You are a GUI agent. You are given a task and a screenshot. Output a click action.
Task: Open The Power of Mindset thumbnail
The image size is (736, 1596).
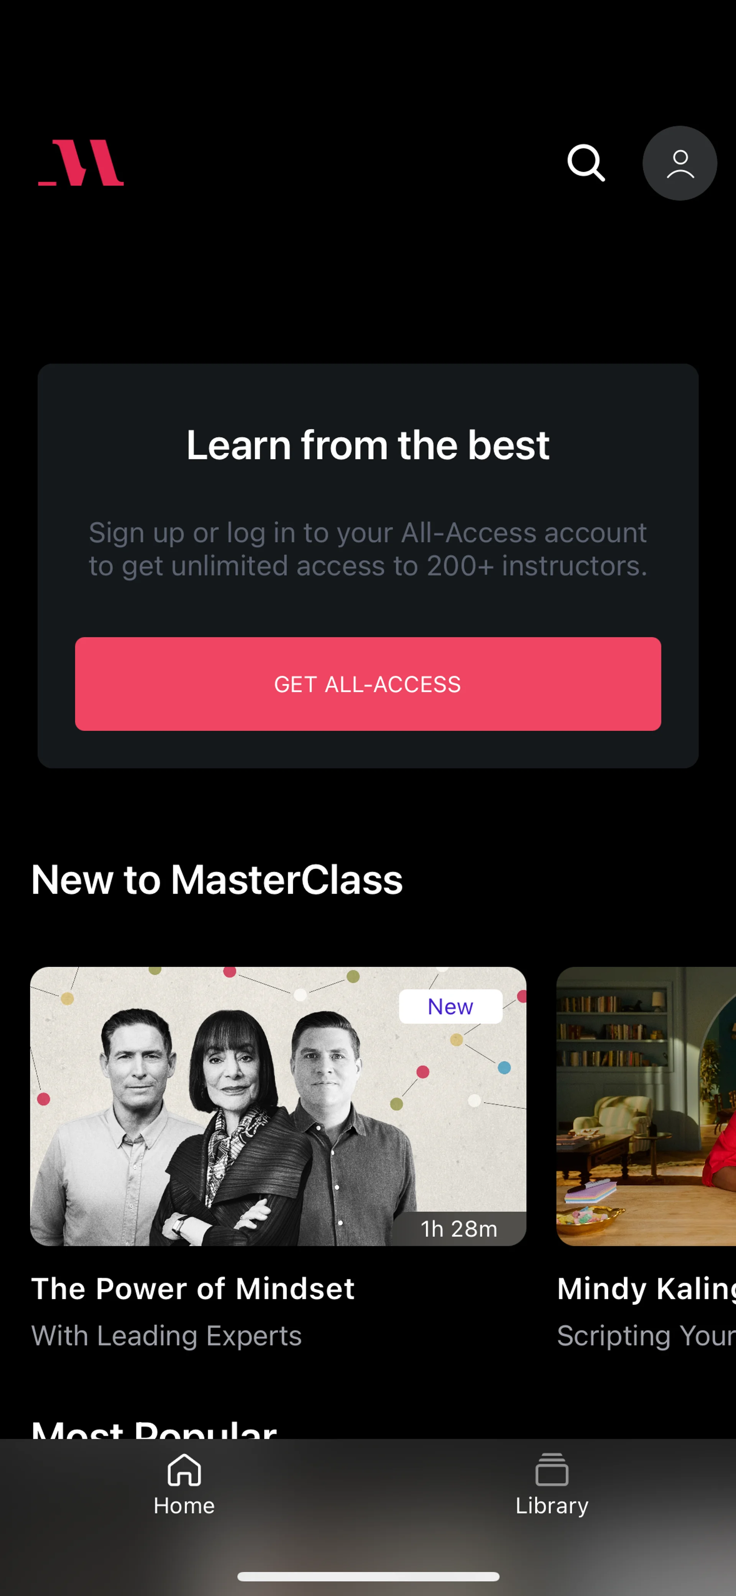click(x=278, y=1107)
